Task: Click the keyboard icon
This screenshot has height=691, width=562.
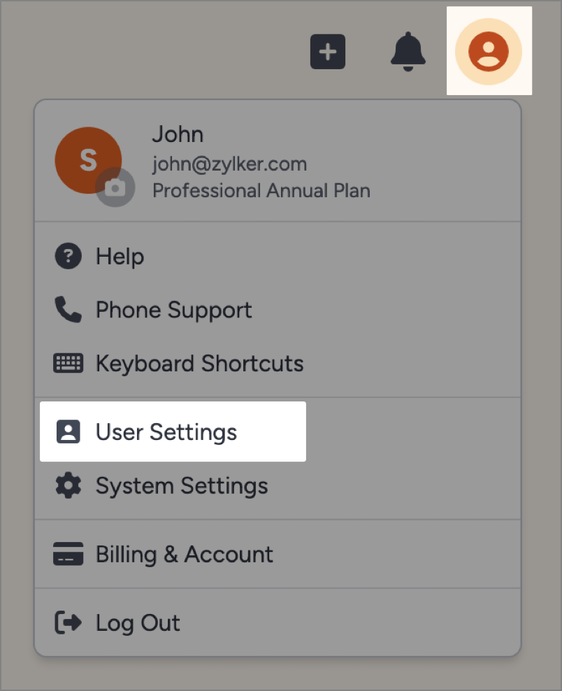Action: pyautogui.click(x=68, y=364)
